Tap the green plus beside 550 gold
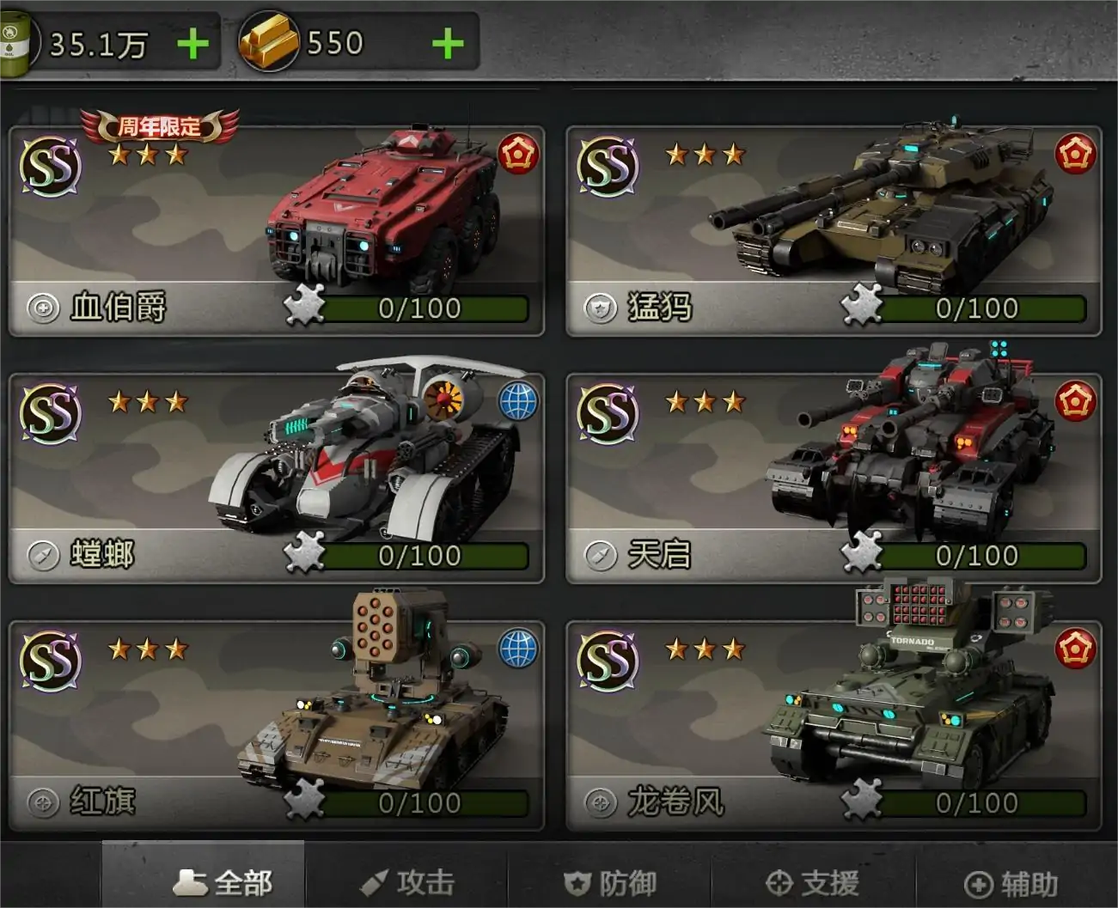This screenshot has height=908, width=1118. [x=448, y=44]
